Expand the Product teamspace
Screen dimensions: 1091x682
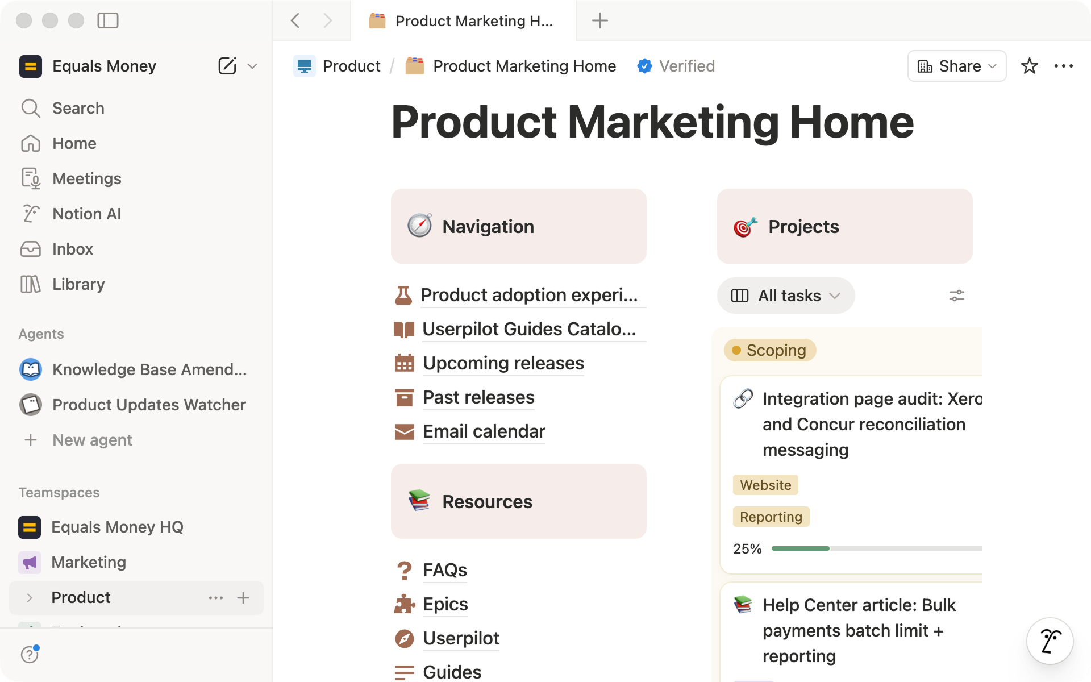pyautogui.click(x=28, y=598)
